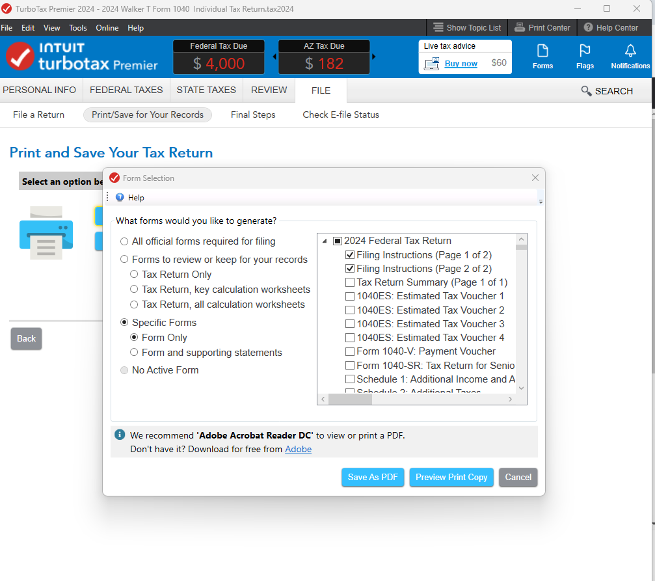Click the forms list scroll up arrow
This screenshot has height=581, width=655.
pos(521,239)
